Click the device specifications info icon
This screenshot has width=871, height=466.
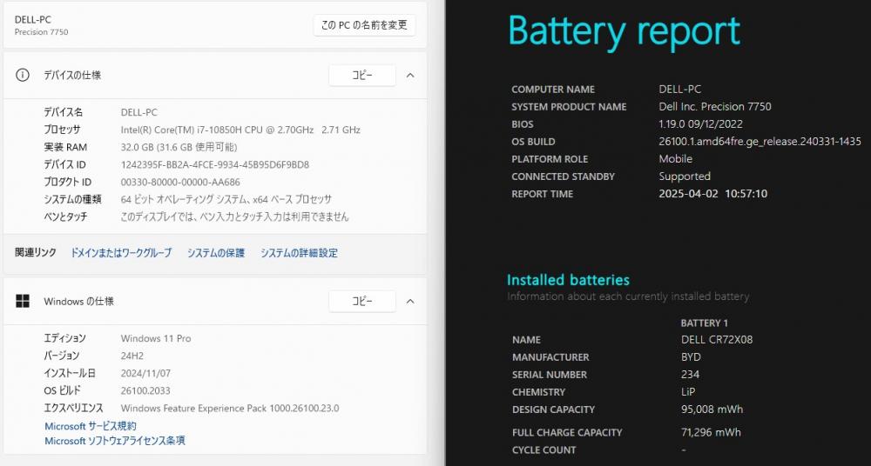23,76
